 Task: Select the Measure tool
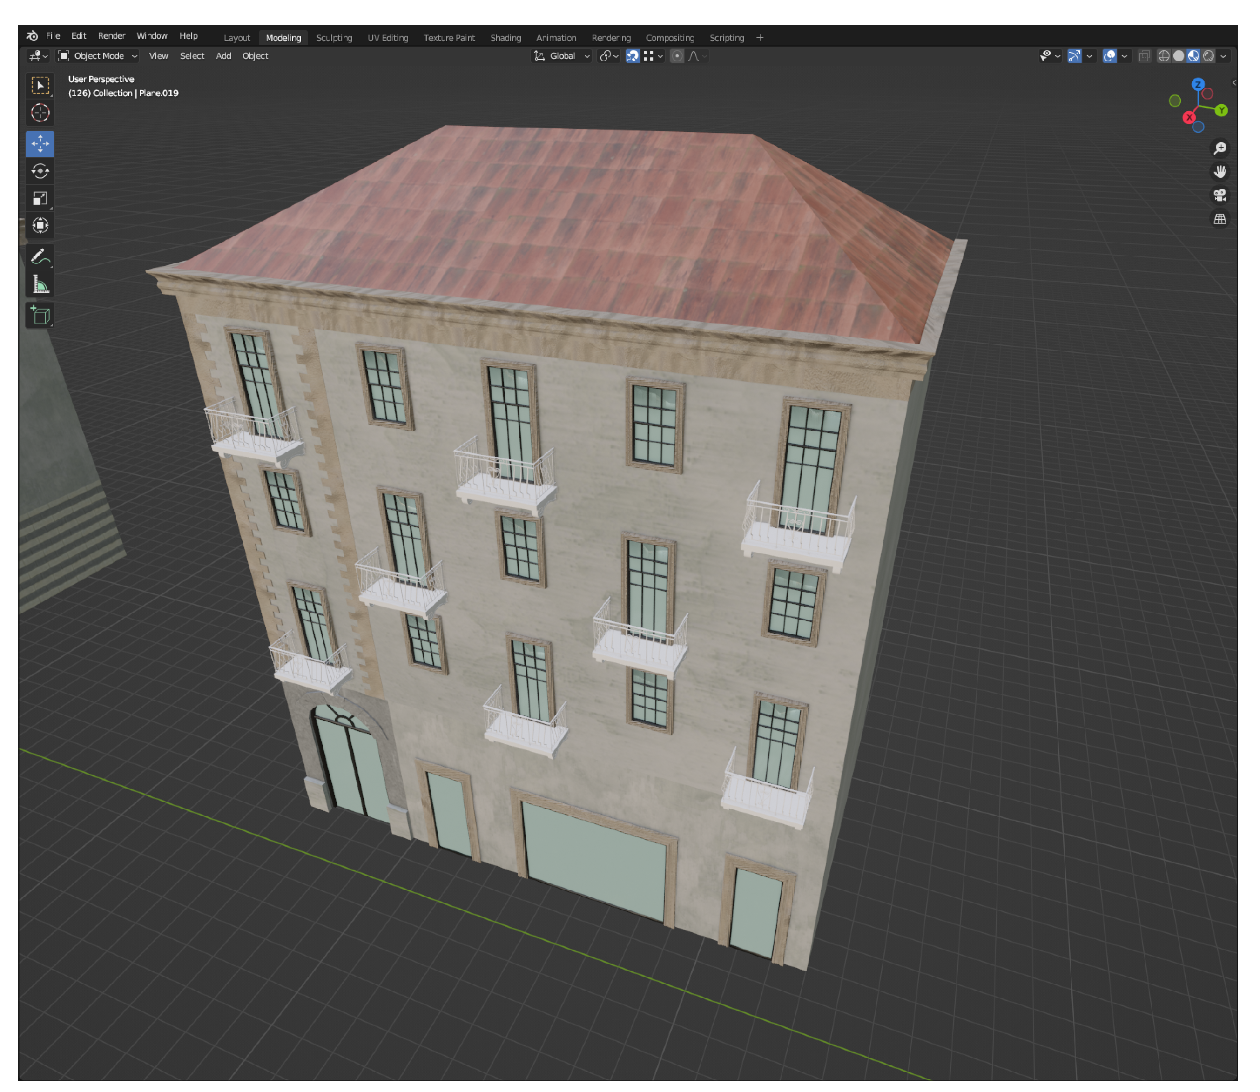(40, 284)
